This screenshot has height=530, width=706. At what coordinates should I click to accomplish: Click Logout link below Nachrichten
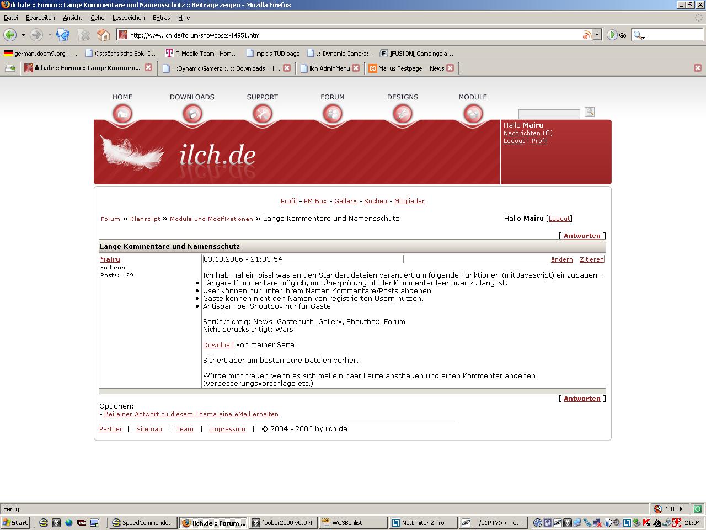click(x=514, y=141)
